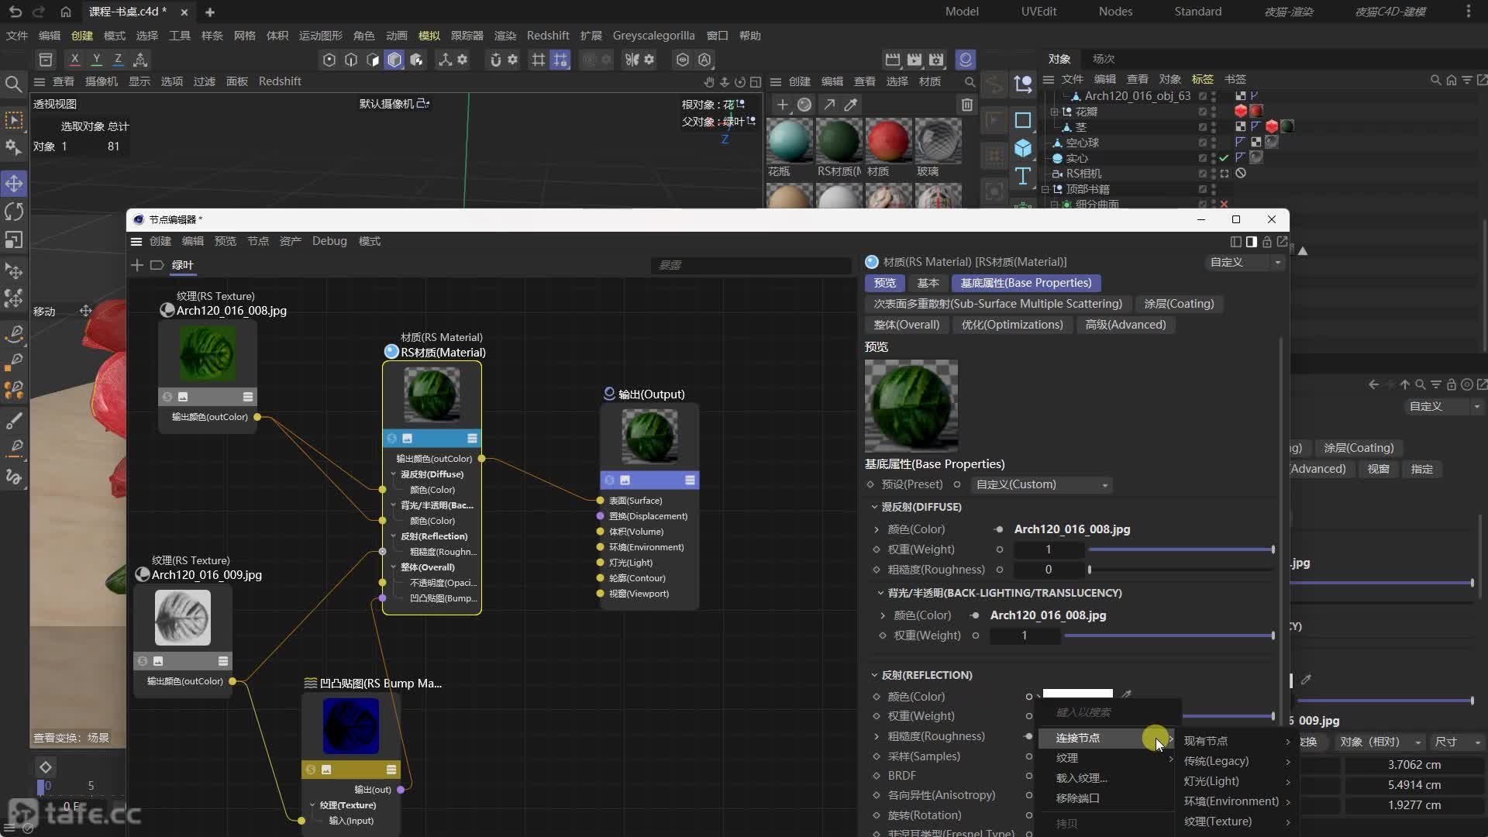Image resolution: width=1488 pixels, height=837 pixels.
Task: Lock the X axis in the toolbar
Action: 74,60
